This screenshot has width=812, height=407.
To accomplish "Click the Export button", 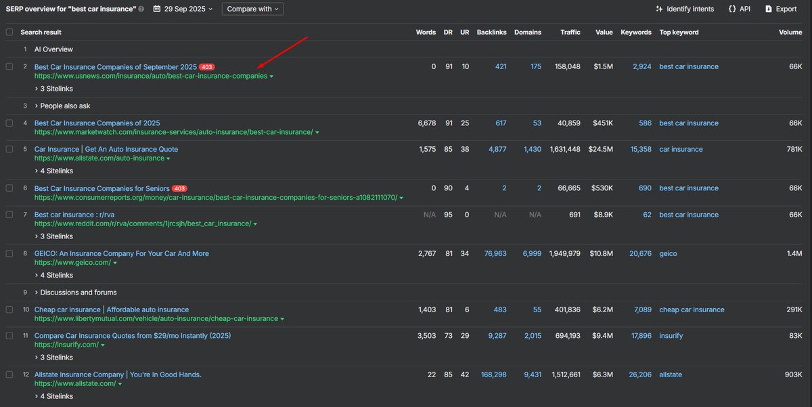I will pyautogui.click(x=781, y=9).
